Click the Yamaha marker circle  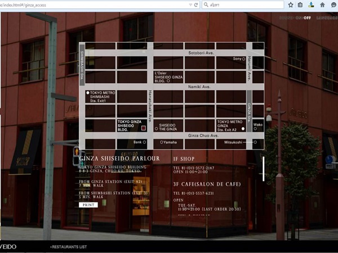pos(162,142)
